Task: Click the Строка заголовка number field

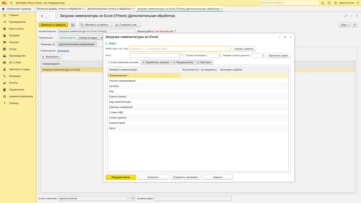Action: click(214, 55)
